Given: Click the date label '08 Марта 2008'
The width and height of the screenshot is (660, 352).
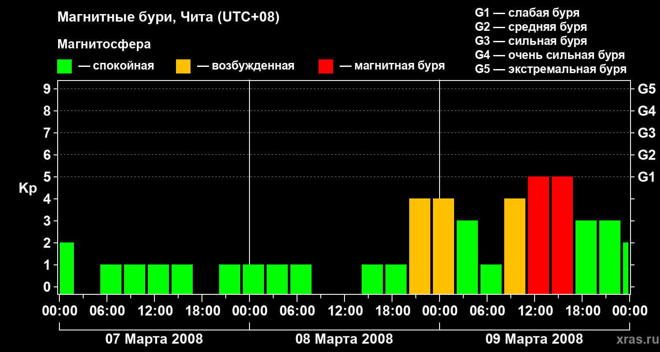Looking at the screenshot, I should point(344,339).
